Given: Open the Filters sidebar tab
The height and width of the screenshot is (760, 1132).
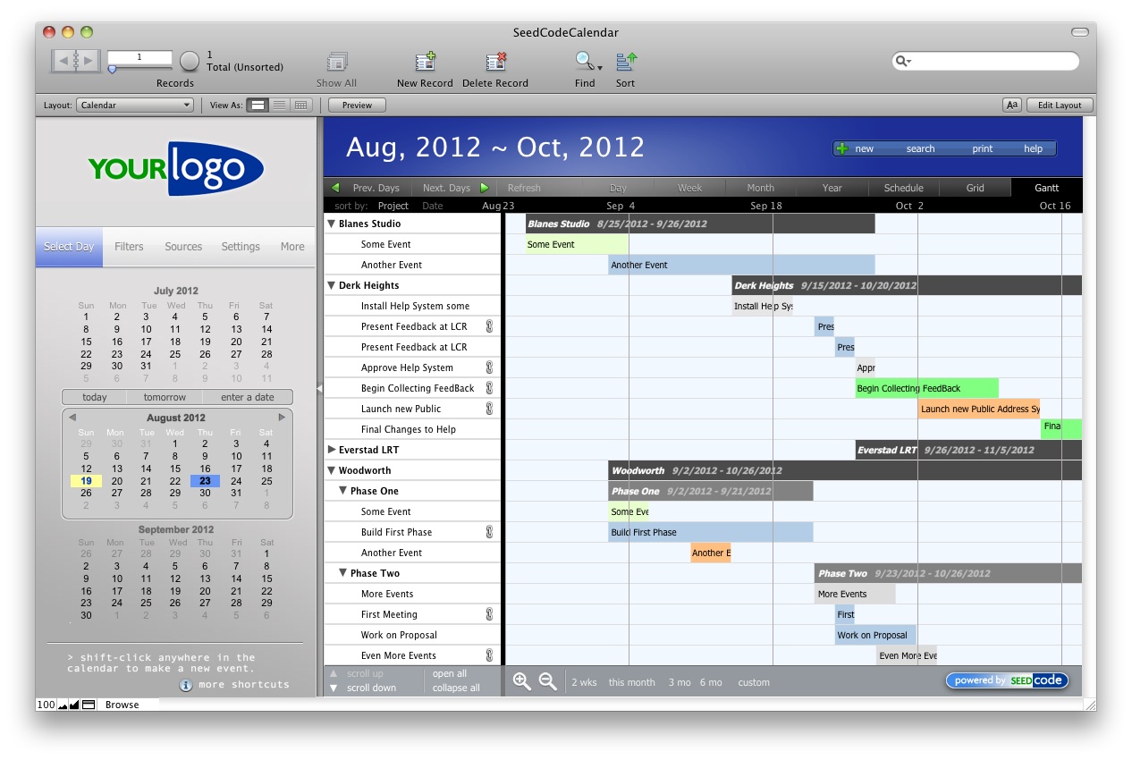Looking at the screenshot, I should click(x=129, y=247).
